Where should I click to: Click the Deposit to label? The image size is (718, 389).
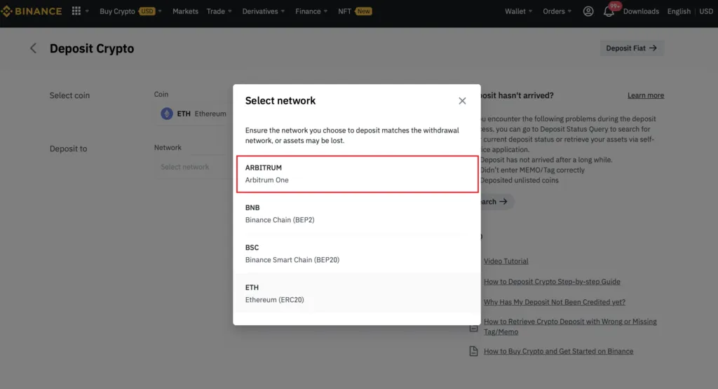68,149
